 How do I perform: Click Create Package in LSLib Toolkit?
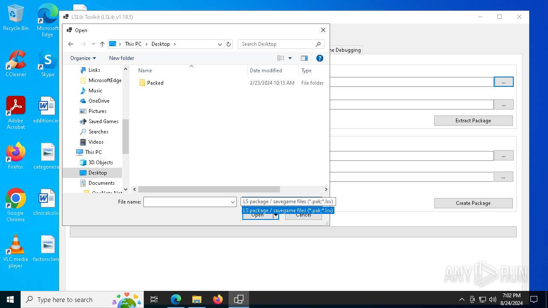[473, 203]
